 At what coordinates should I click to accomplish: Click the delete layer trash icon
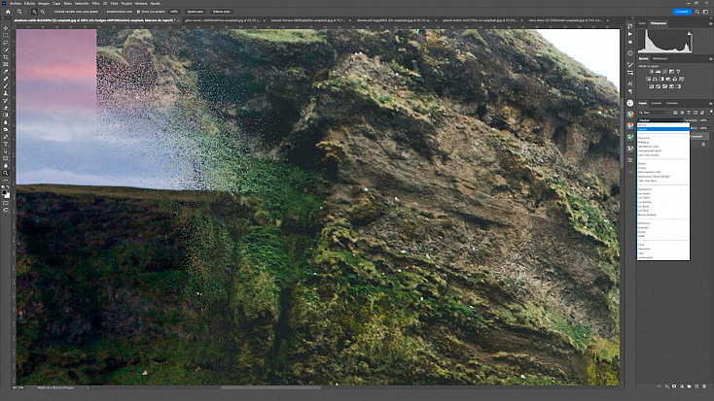[x=703, y=386]
